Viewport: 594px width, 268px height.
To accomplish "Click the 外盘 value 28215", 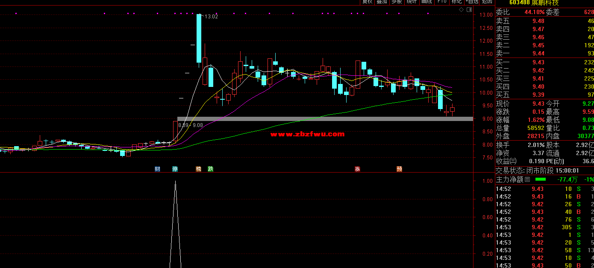I will [x=536, y=136].
